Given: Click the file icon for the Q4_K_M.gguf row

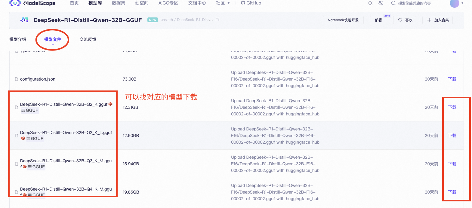Looking at the screenshot, I should [17, 192].
